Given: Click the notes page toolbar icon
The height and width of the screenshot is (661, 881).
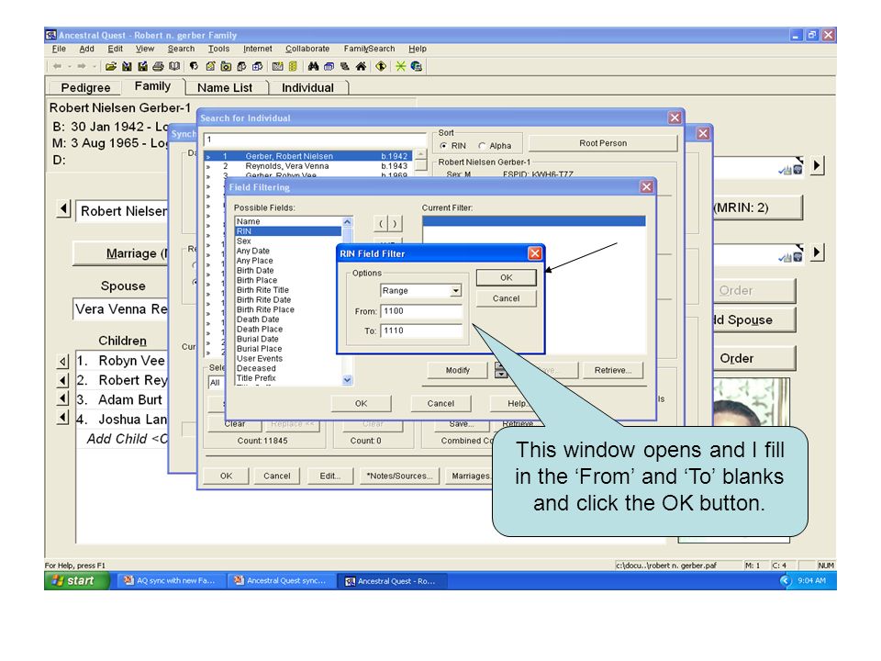Looking at the screenshot, I should (x=211, y=66).
